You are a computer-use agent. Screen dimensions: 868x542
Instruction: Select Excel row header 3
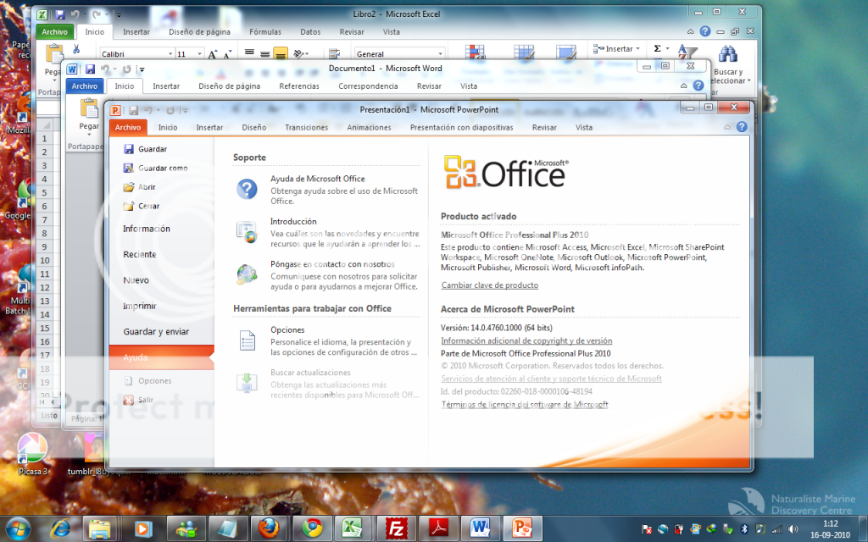[44, 168]
